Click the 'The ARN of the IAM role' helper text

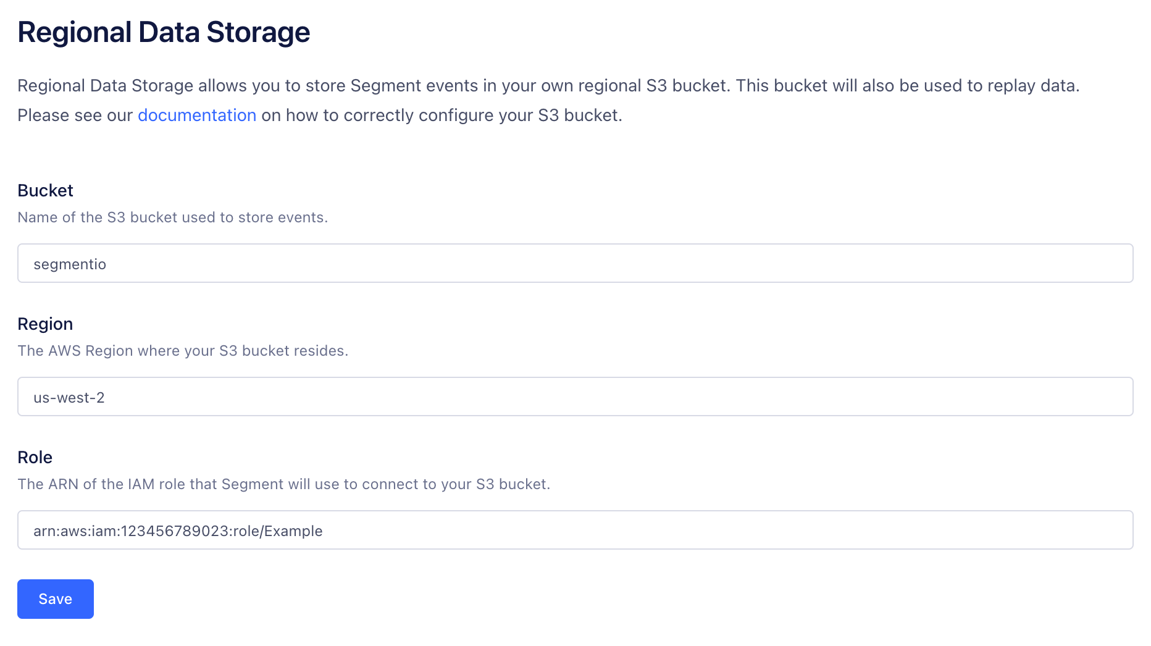click(283, 484)
